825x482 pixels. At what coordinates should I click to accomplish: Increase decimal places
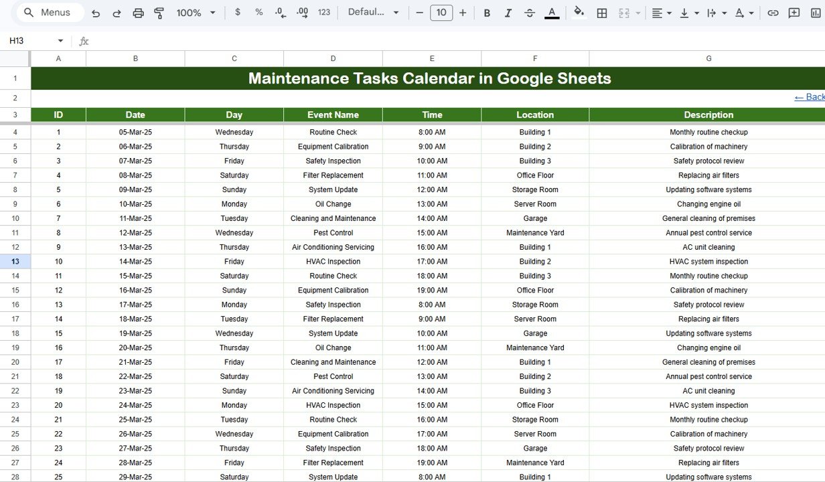click(302, 13)
